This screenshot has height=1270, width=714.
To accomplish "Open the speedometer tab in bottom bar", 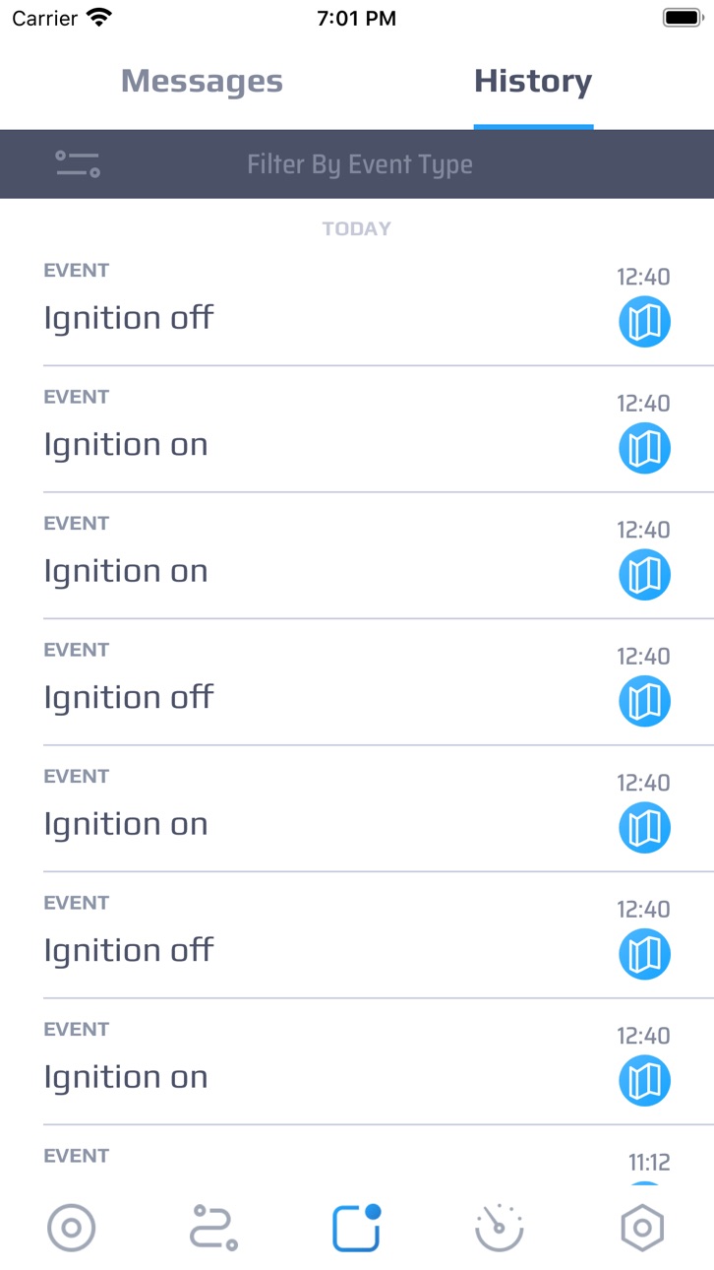I will coord(500,1228).
